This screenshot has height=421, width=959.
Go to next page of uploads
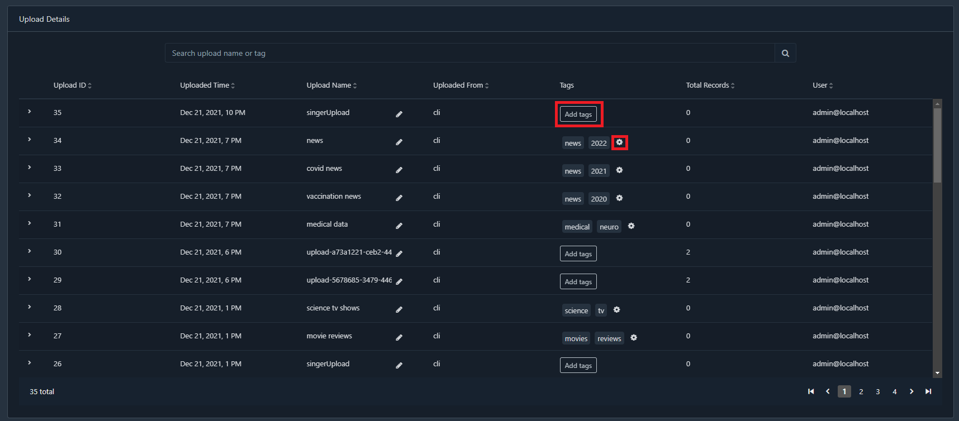coord(911,391)
